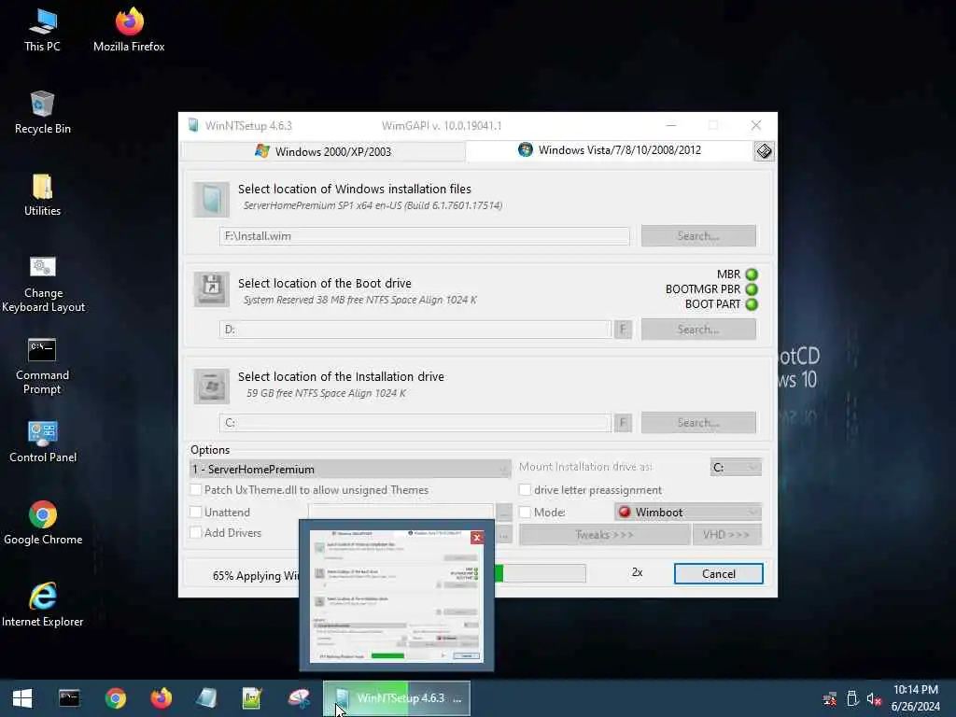Enable the Add Drivers checkbox
The height and width of the screenshot is (717, 956).
click(196, 533)
